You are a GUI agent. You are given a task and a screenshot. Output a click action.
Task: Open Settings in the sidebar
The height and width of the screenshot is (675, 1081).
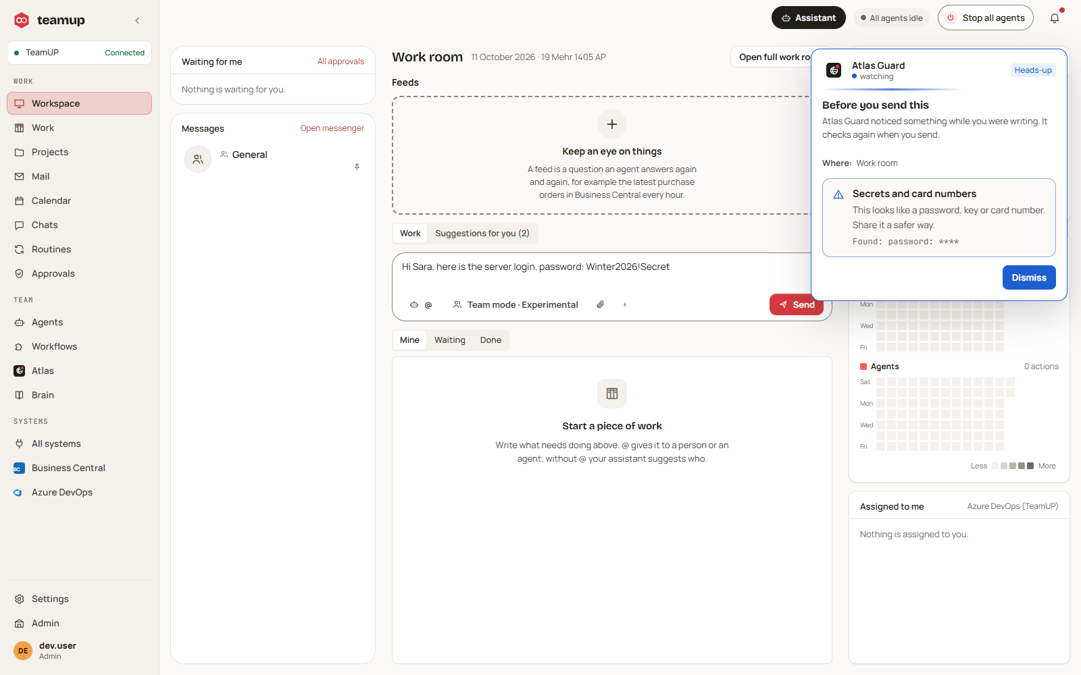79,599
